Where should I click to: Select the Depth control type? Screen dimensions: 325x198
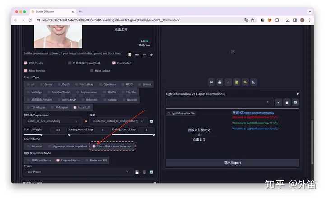(64, 84)
